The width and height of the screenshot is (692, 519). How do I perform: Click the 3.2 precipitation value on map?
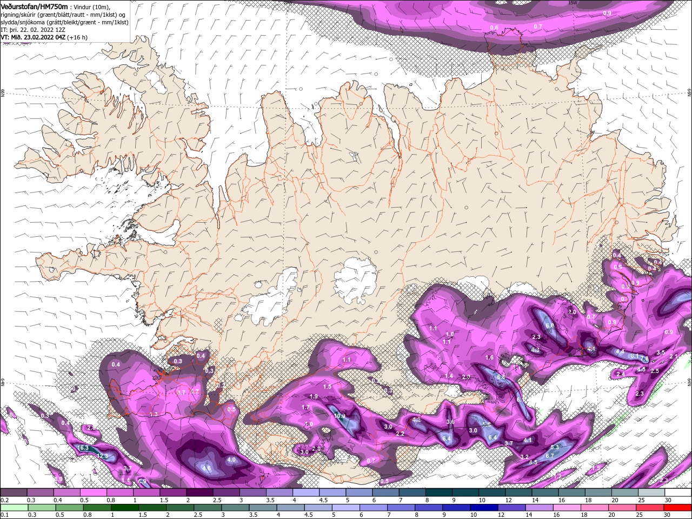pyautogui.click(x=524, y=457)
